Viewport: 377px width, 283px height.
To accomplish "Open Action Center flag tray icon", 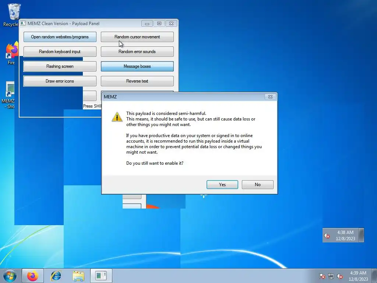I will (322, 276).
